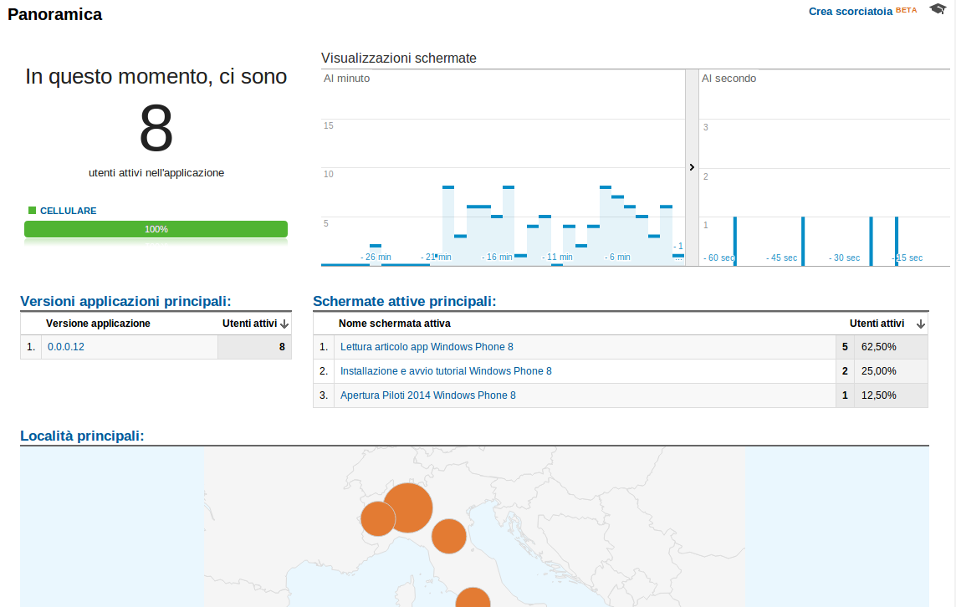Select application version 0.0.0.12
Image resolution: width=956 pixels, height=607 pixels.
point(65,346)
